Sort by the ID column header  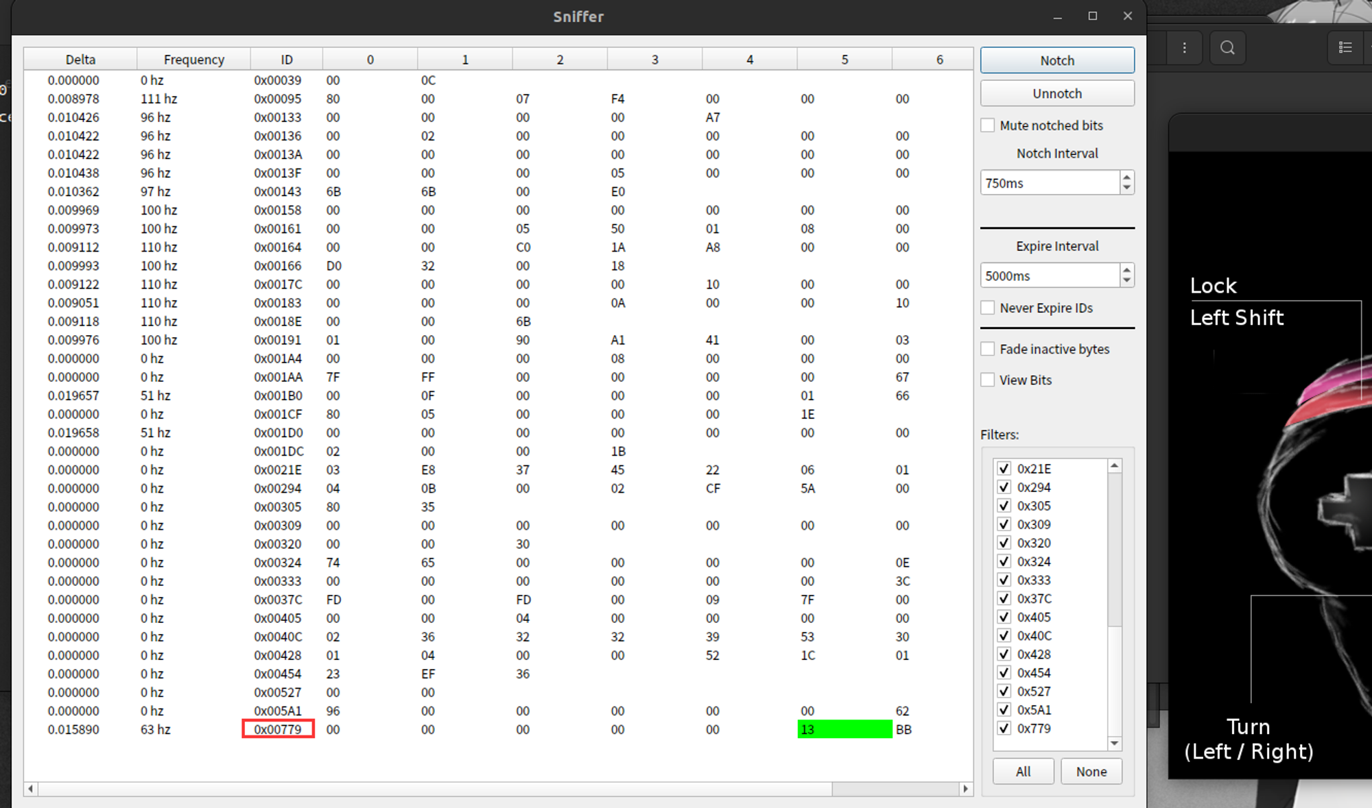287,59
